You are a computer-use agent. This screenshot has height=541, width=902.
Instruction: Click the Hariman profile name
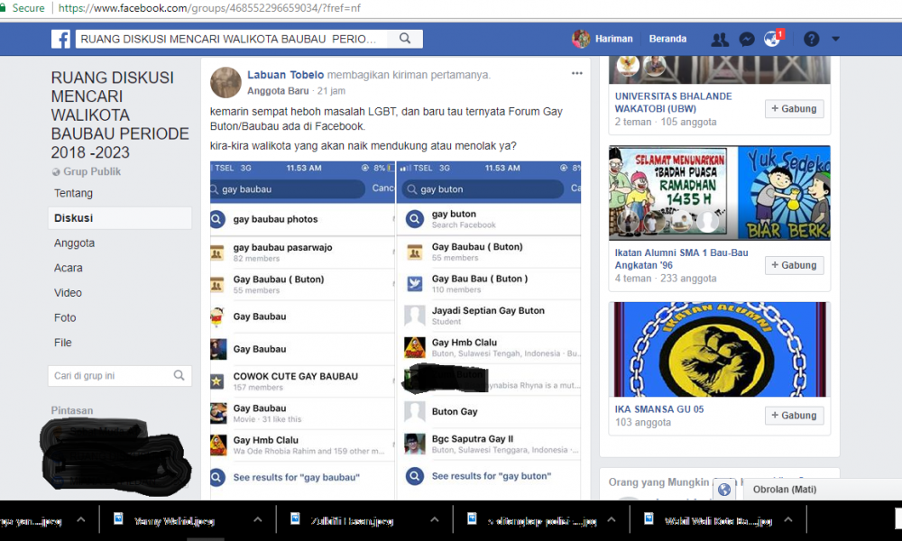tap(613, 39)
